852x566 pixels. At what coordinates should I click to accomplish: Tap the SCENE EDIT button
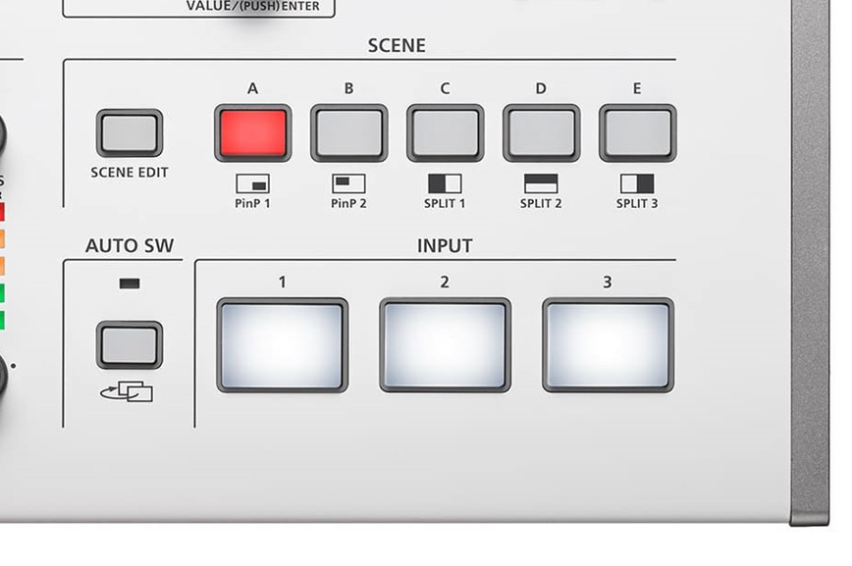(x=130, y=133)
